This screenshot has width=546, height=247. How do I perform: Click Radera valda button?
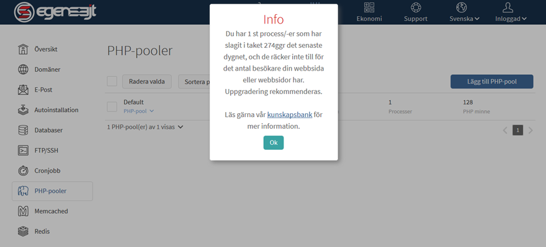tap(147, 82)
